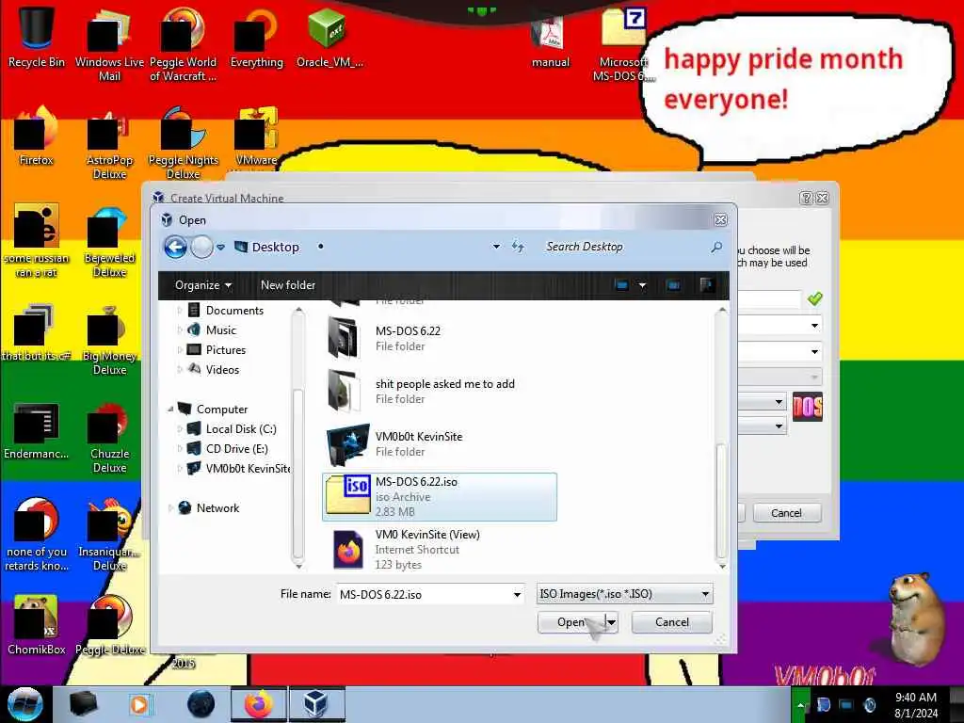Click the change view icon
The width and height of the screenshot is (964, 723).
621,285
